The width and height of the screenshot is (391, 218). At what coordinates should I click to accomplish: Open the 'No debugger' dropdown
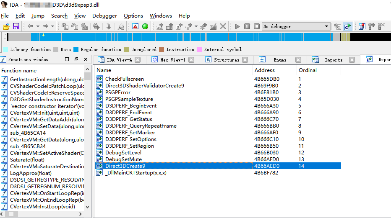point(296,26)
